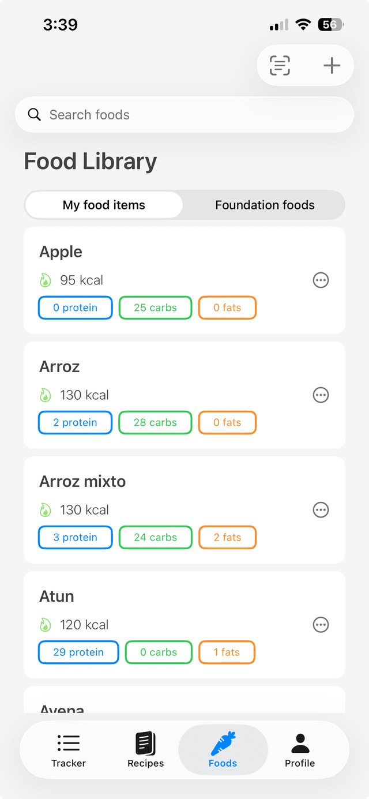Tap the green 28 carbs tag
This screenshot has width=369, height=799.
[155, 423]
